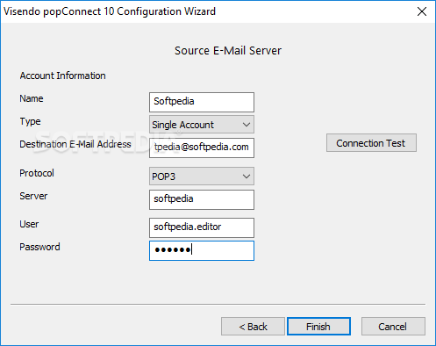Click the Source E-Mail Server title

(x=228, y=51)
